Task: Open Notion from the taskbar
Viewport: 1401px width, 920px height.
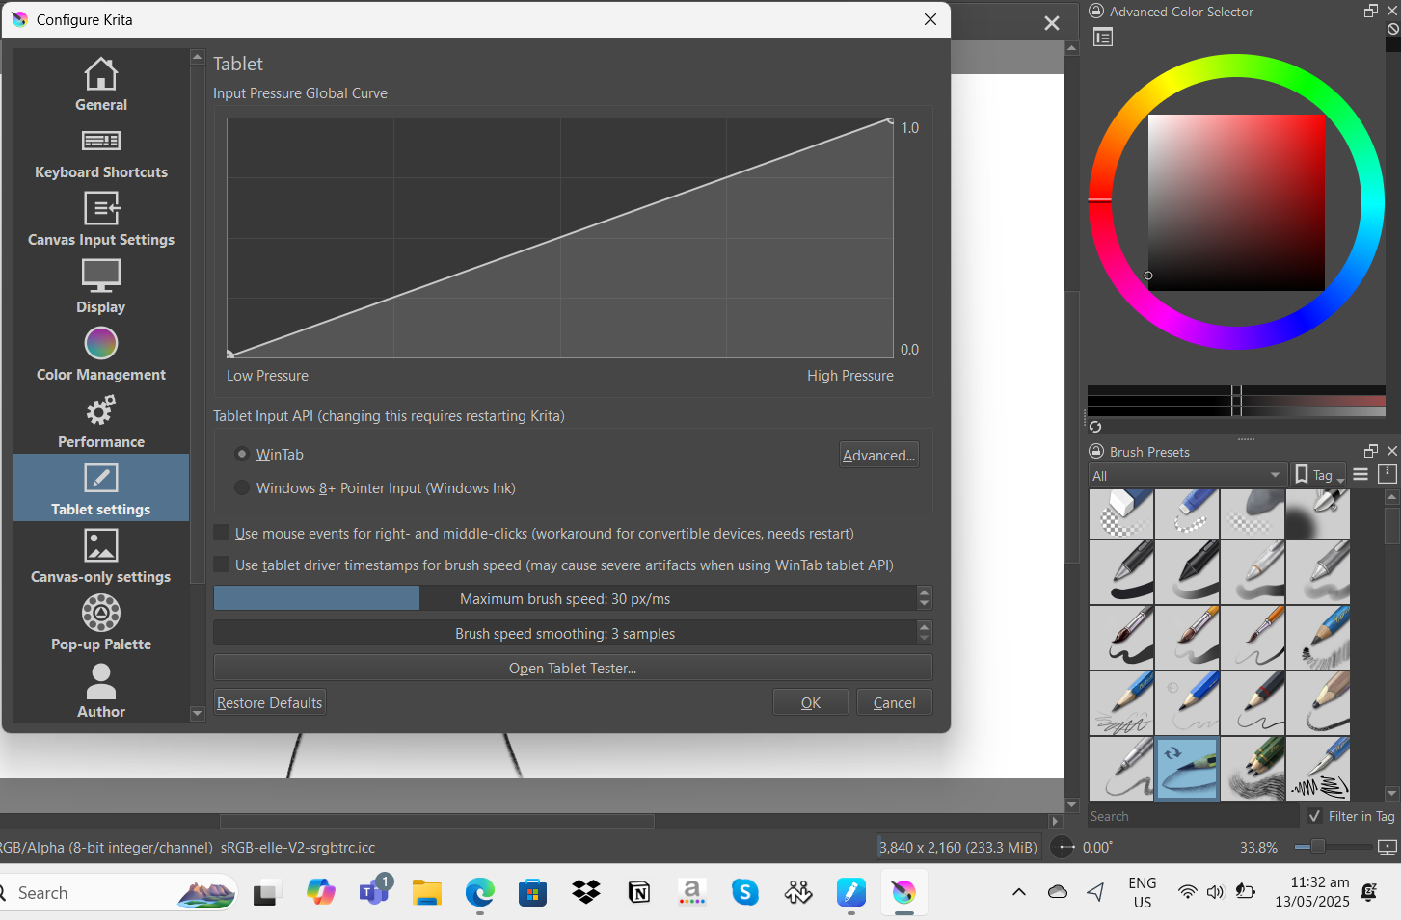Action: coord(638,893)
